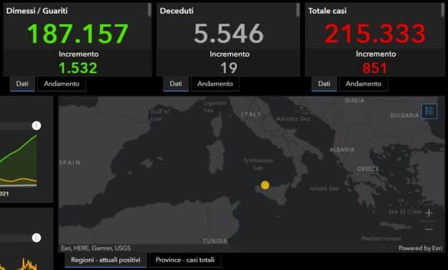The height and width of the screenshot is (270, 448).
Task: Click the SERBIA label on the map
Action: (x=354, y=101)
